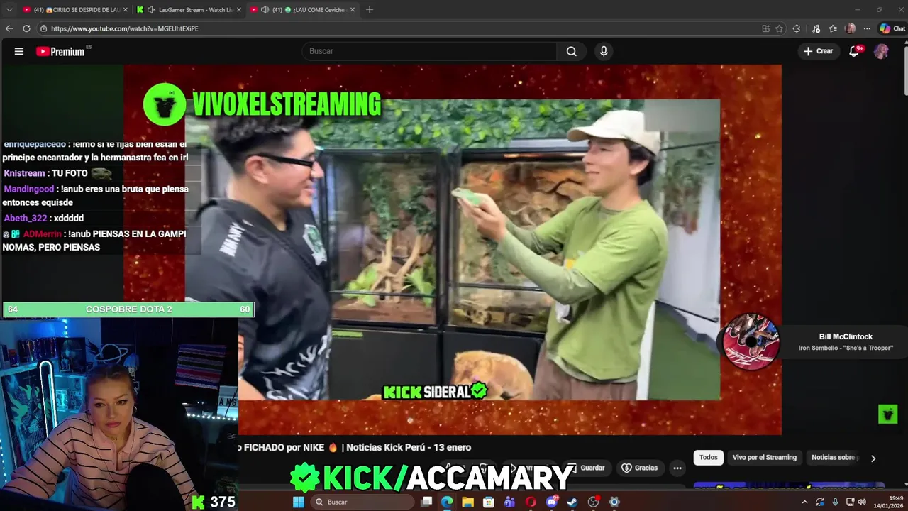Open Task View on the taskbar
Screen dimensions: 908x511
point(426,502)
